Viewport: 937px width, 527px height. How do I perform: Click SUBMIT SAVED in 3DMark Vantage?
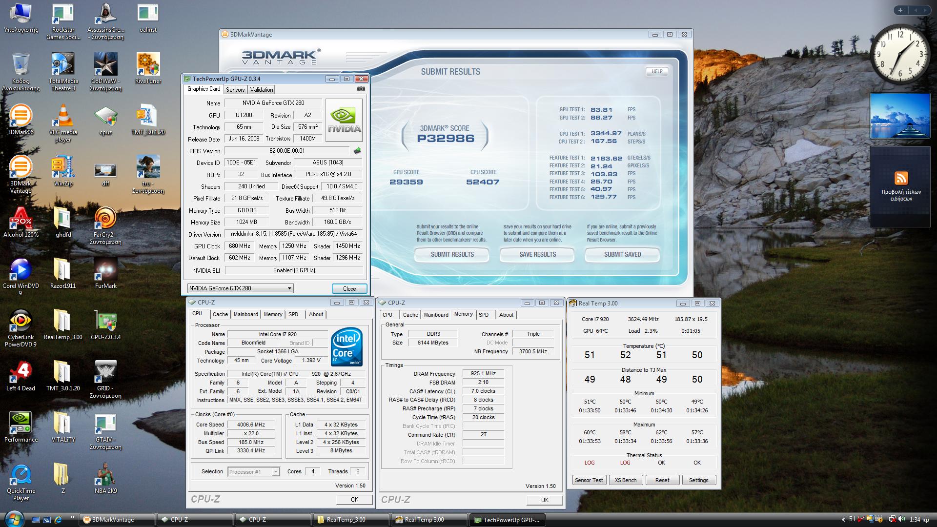(622, 255)
